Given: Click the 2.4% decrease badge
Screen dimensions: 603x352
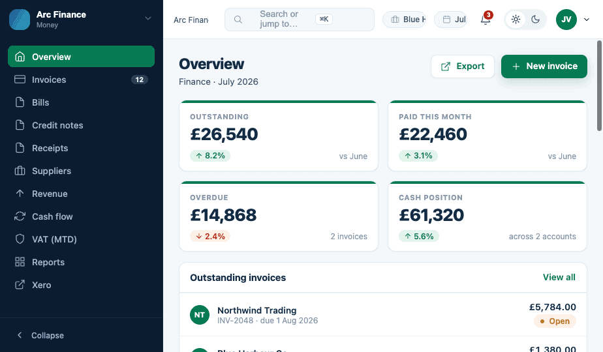Looking at the screenshot, I should coord(210,236).
